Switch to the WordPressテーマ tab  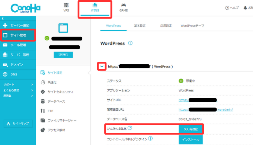[192, 26]
